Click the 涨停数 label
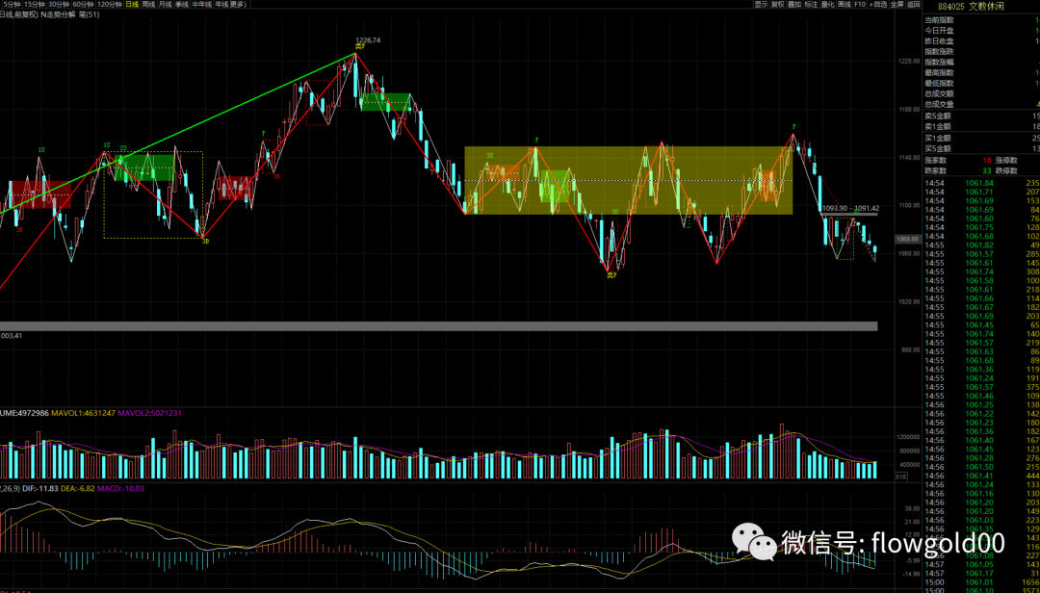The image size is (1040, 593). (1006, 160)
